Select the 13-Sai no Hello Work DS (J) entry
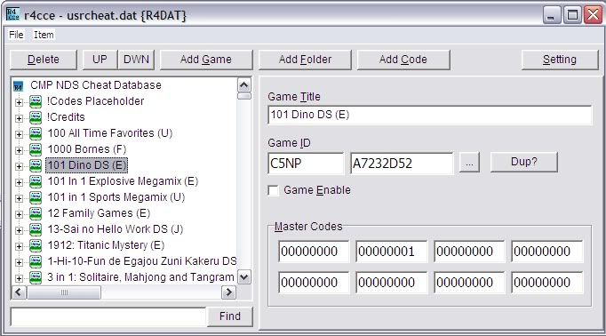The image size is (606, 336). tap(116, 229)
